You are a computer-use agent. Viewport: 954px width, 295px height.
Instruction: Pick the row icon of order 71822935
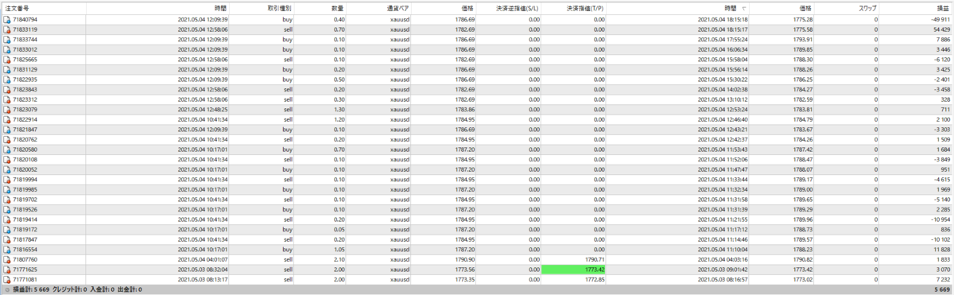tap(7, 80)
